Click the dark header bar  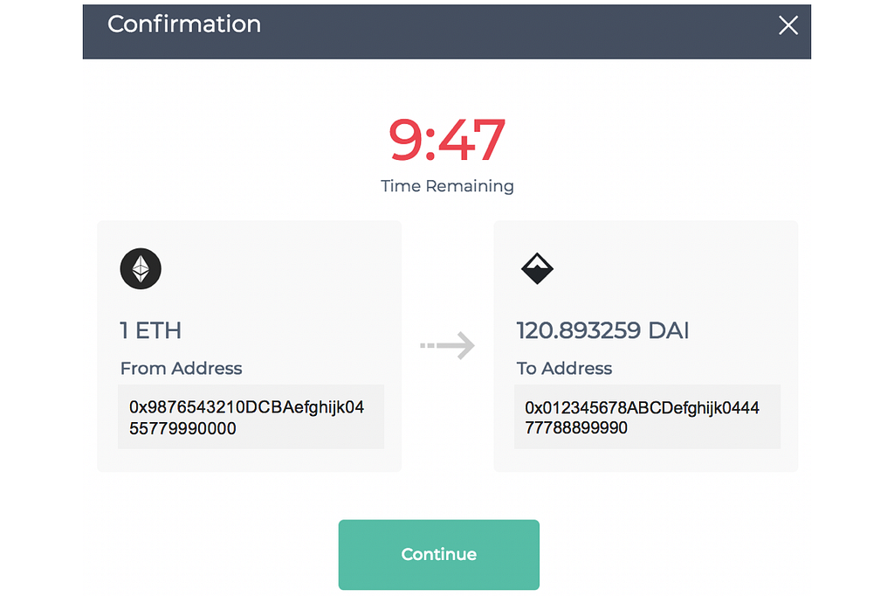(x=446, y=31)
